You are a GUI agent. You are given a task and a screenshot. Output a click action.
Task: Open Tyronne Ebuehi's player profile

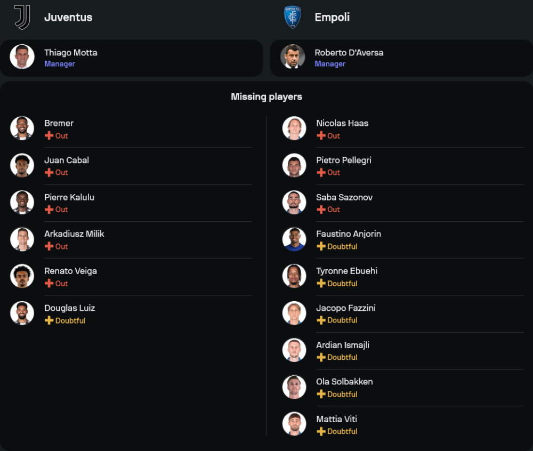point(403,277)
